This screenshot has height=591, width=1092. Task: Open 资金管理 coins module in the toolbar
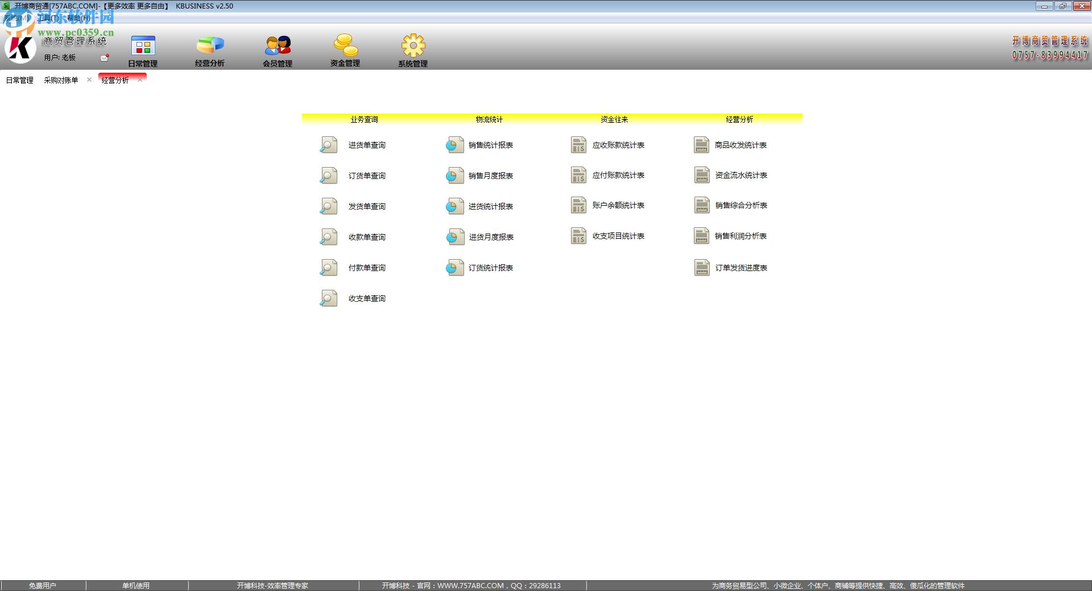click(x=345, y=52)
